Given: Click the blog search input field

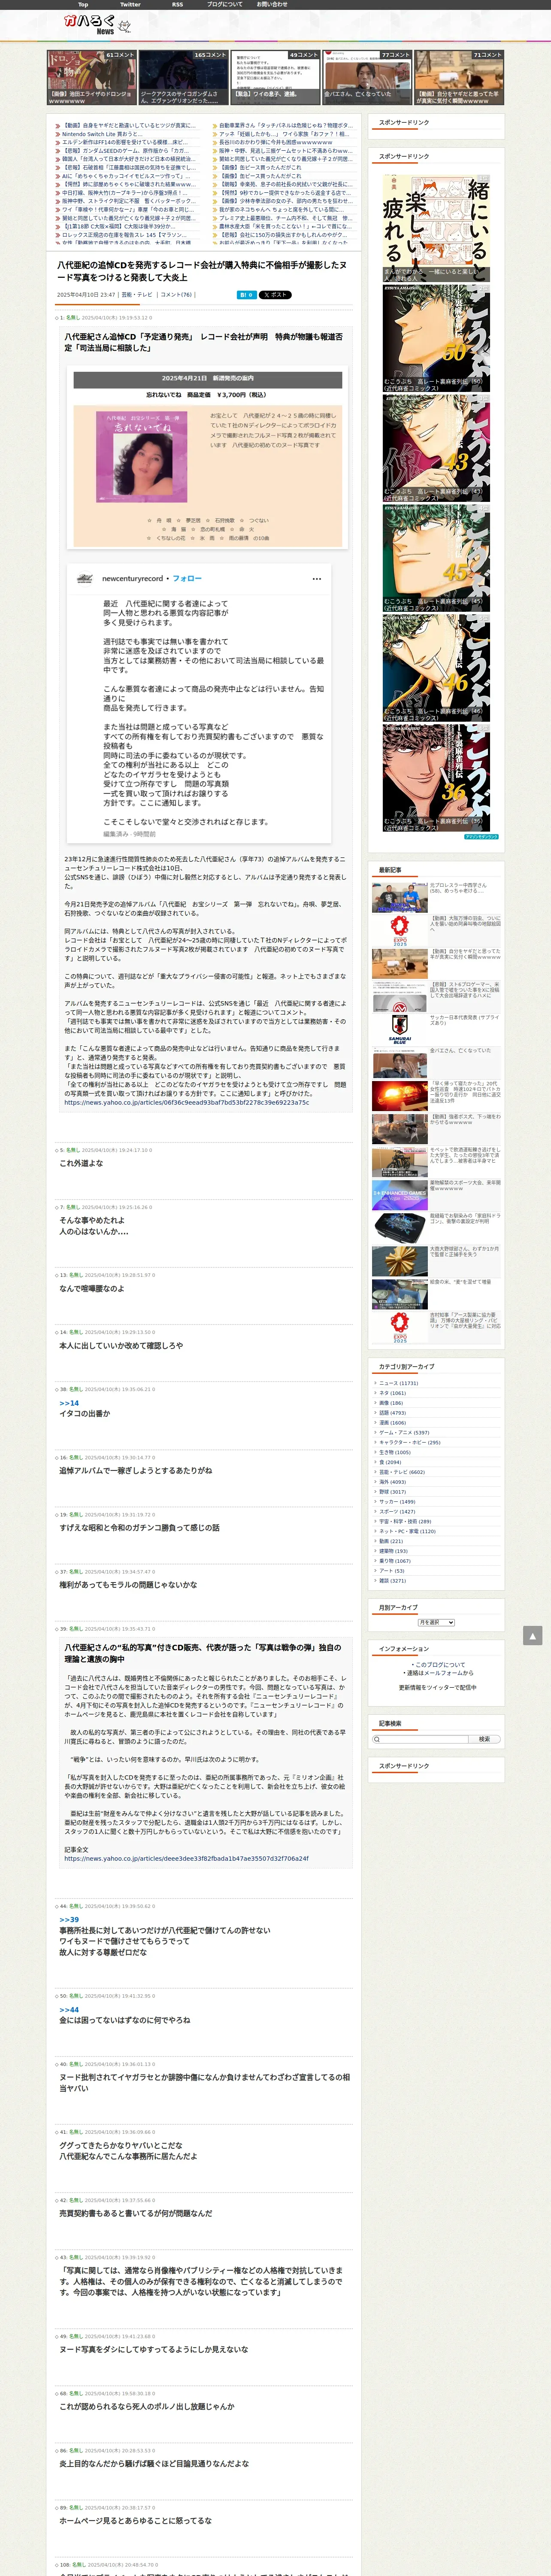Looking at the screenshot, I should pos(420,1739).
